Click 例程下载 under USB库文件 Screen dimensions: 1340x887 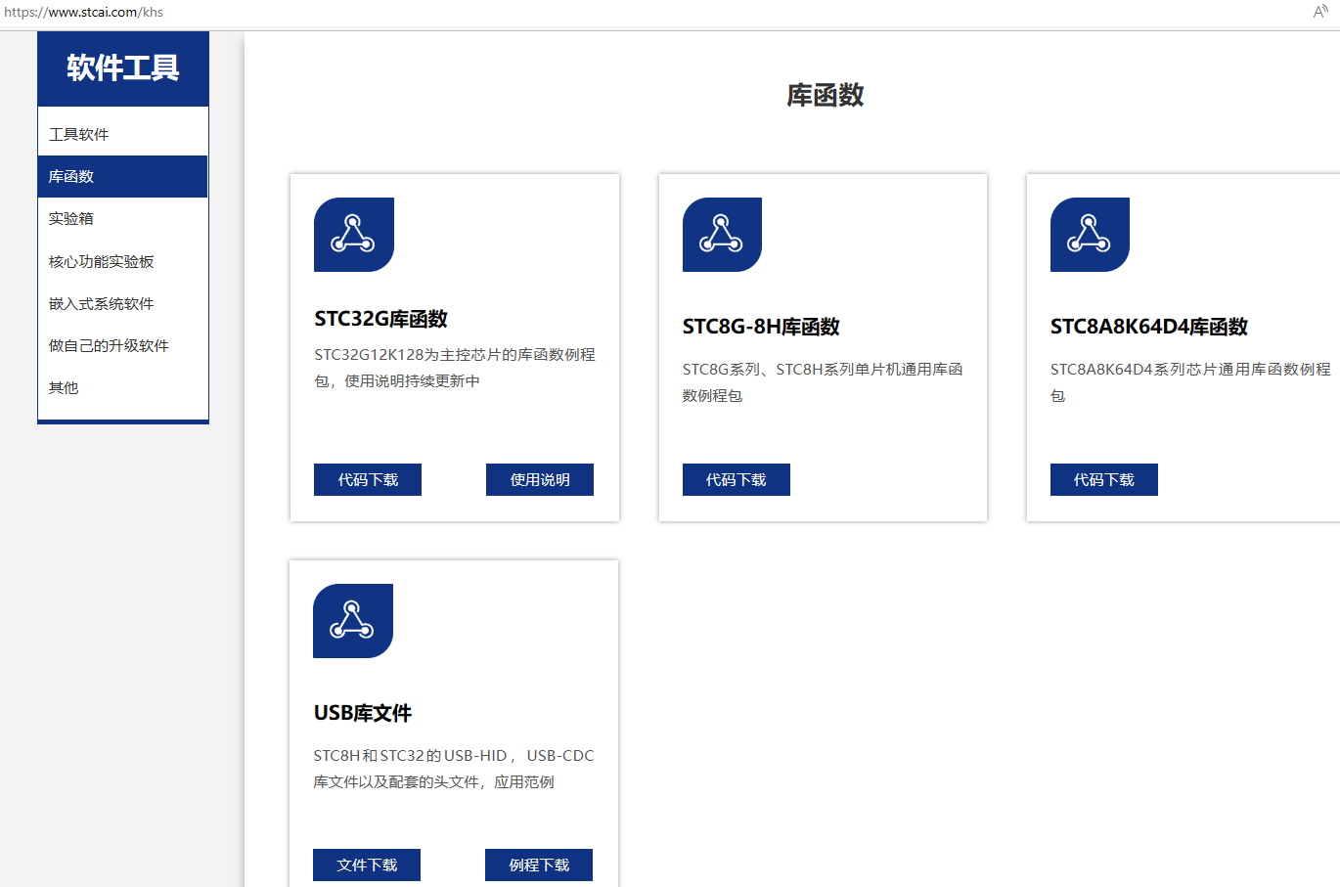539,865
